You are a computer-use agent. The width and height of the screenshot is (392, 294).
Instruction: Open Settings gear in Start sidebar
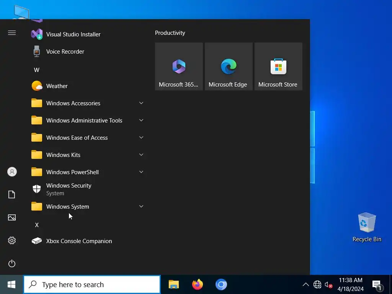tap(12, 240)
